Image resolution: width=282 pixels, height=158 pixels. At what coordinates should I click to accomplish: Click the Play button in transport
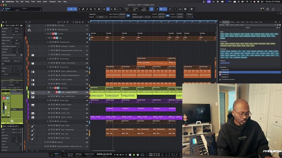click(x=134, y=154)
